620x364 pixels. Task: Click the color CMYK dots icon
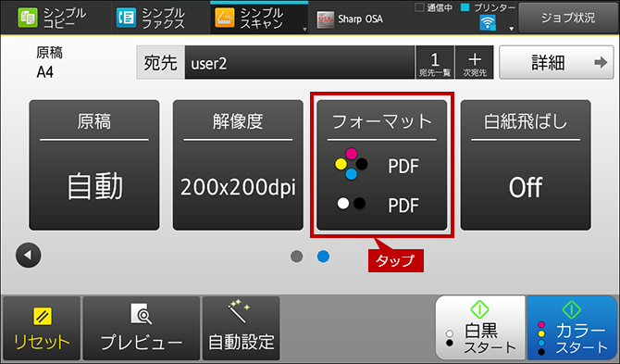click(x=351, y=164)
